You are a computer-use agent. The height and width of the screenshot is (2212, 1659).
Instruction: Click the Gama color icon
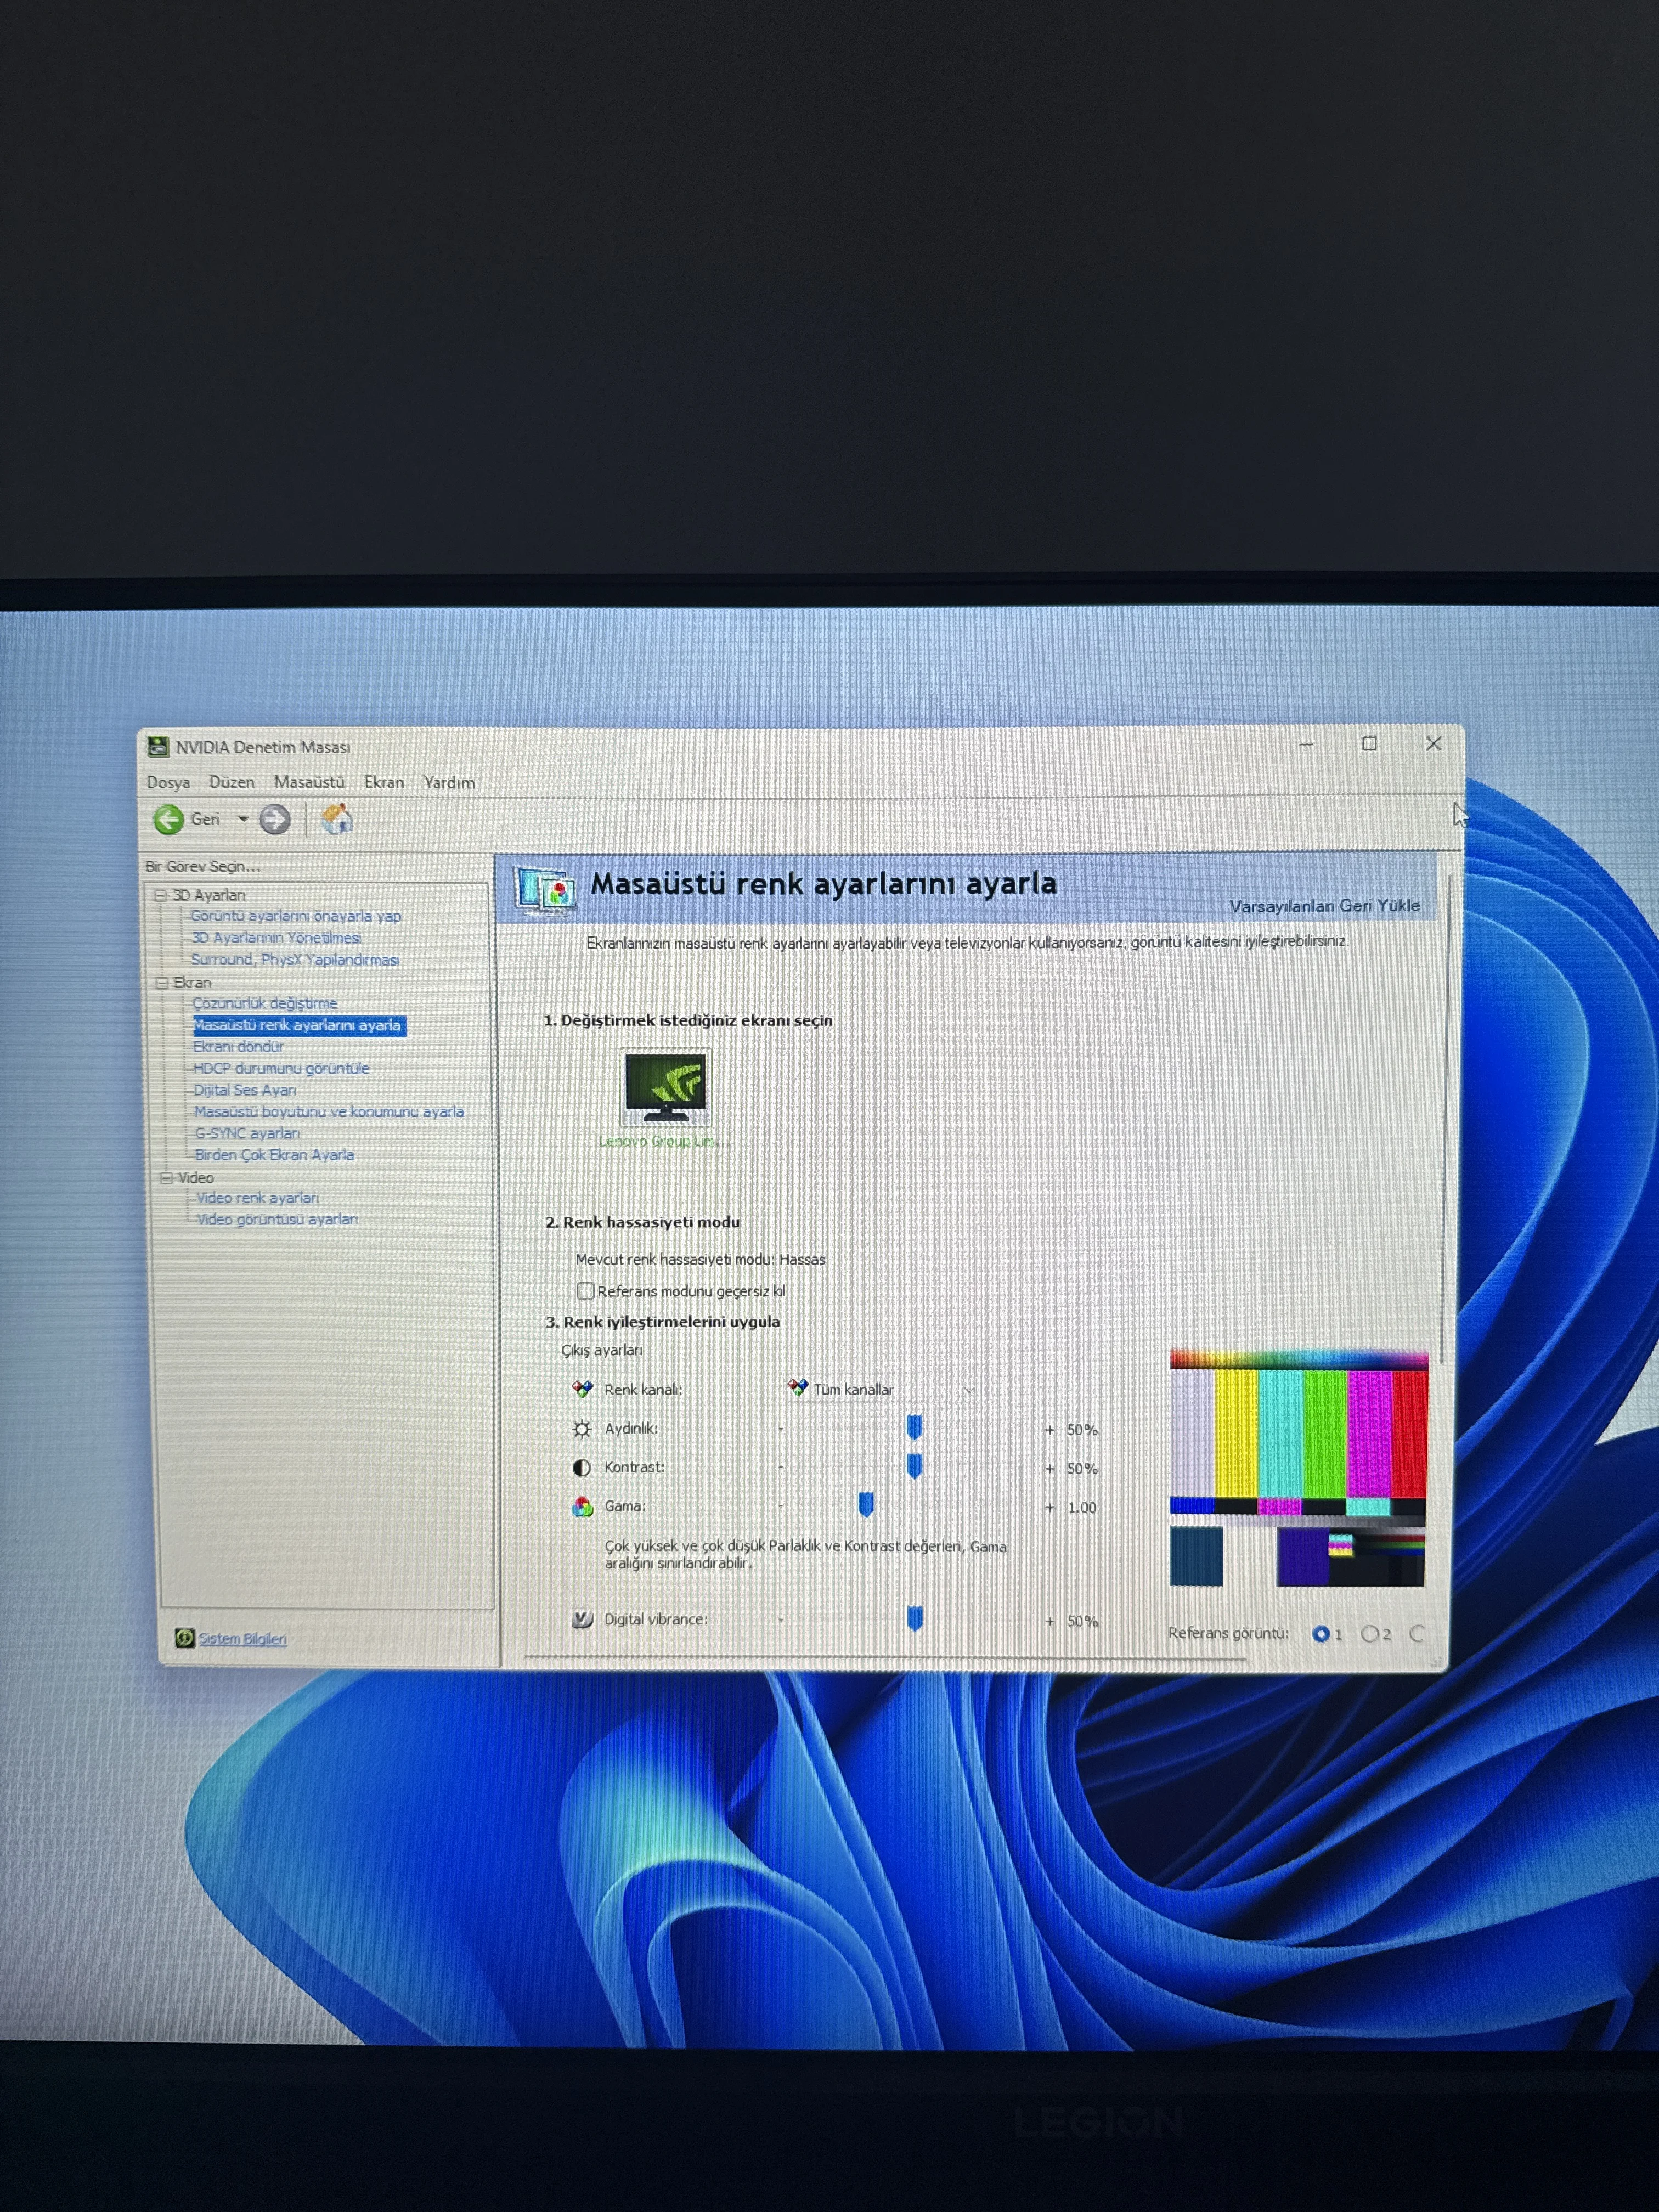coord(582,1507)
